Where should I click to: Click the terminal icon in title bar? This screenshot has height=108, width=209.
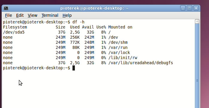click(x=6, y=8)
